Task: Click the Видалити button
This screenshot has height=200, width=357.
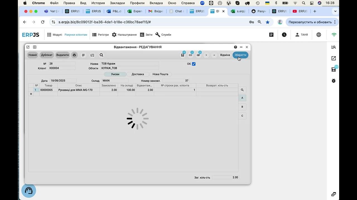Action: pyautogui.click(x=62, y=55)
